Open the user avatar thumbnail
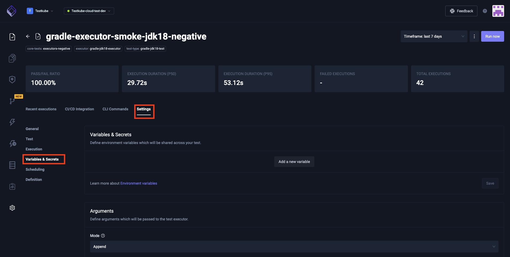This screenshot has width=510, height=257. (x=498, y=11)
